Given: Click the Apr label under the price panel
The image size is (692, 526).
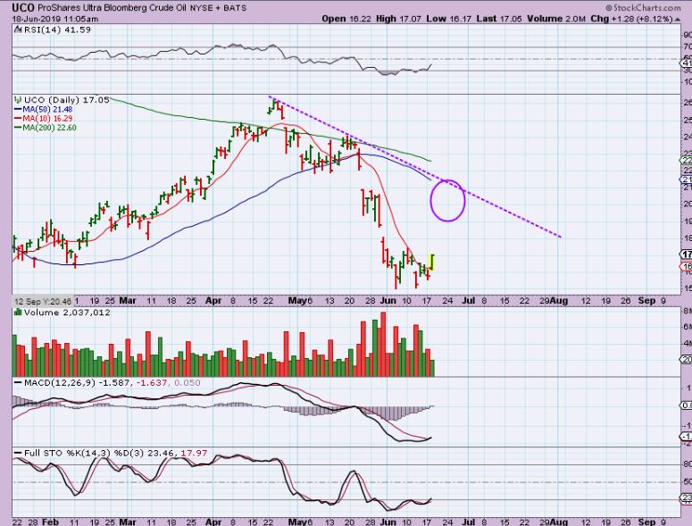Looking at the screenshot, I should (213, 301).
